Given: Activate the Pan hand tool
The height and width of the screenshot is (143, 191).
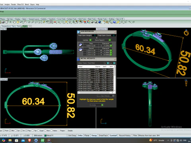Looking at the screenshot, I should [x=25, y=22].
